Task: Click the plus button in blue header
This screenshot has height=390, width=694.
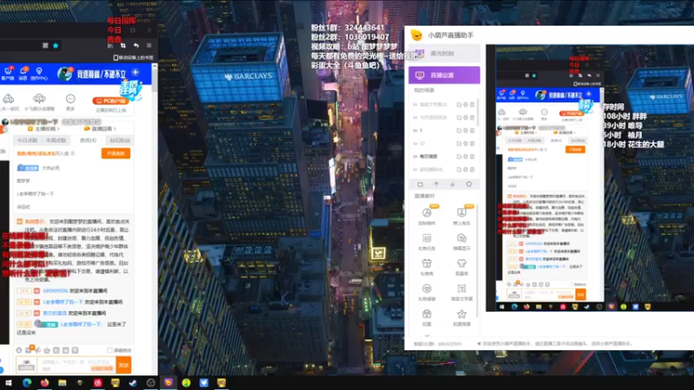Action: 135,73
